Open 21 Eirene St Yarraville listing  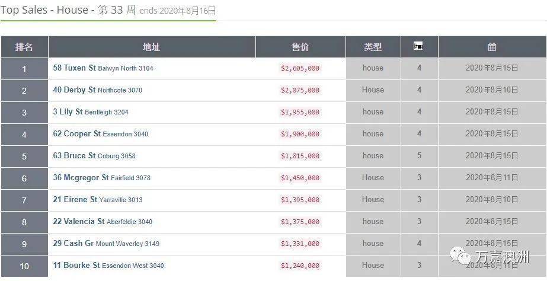click(x=98, y=200)
